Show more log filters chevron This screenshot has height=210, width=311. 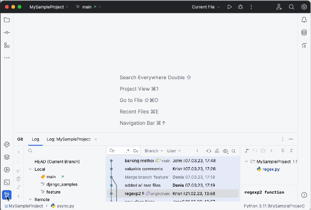tap(197, 151)
